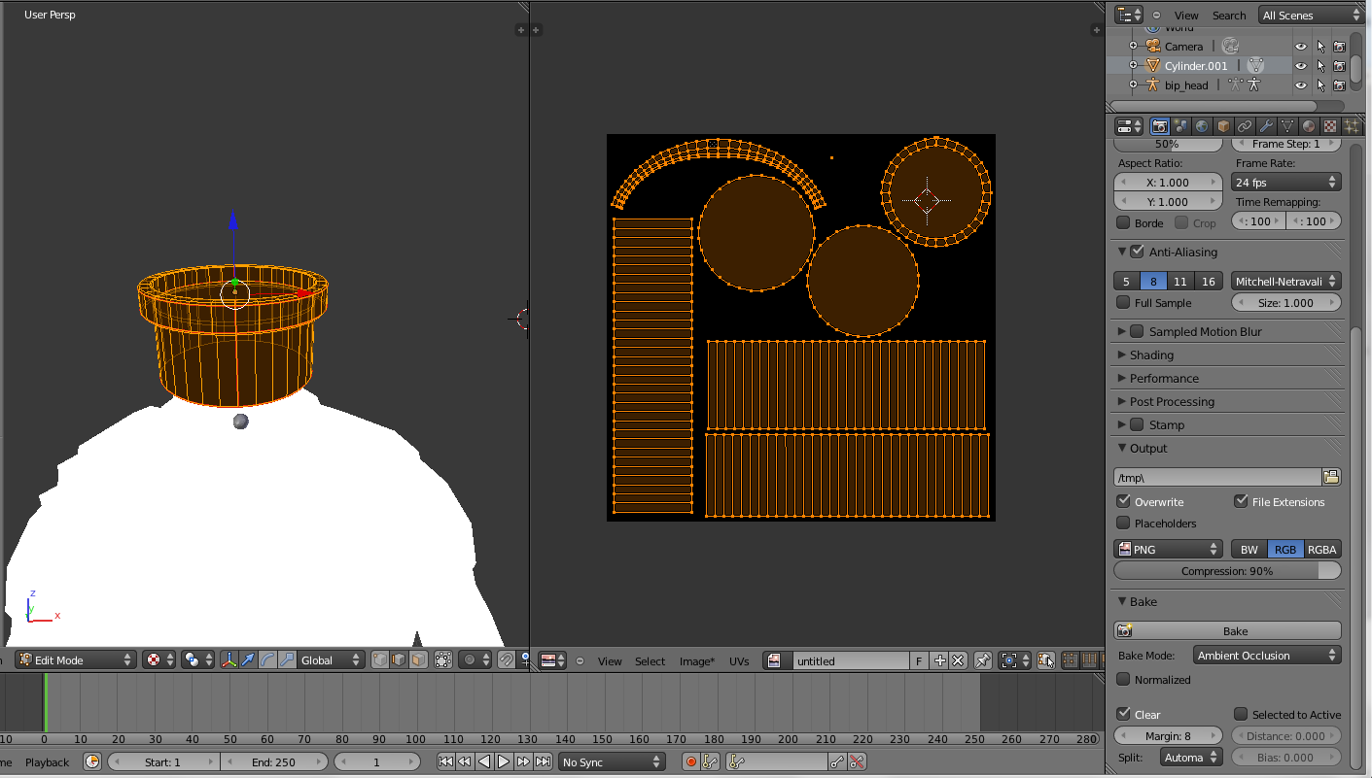Viewport: 1372px width, 778px height.
Task: Click the Compression: 90% slider
Action: [1227, 571]
